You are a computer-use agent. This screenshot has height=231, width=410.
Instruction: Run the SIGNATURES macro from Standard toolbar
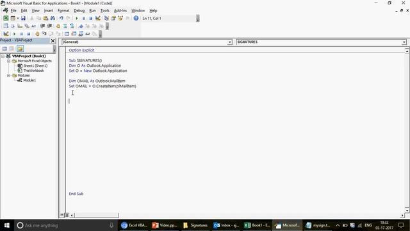pos(77,18)
